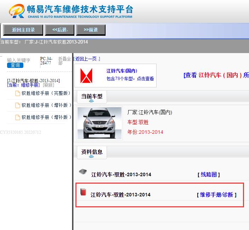This screenshot has height=230, width=249.
Task: Click the 当前：维修手册 link
Action: (x=23, y=85)
